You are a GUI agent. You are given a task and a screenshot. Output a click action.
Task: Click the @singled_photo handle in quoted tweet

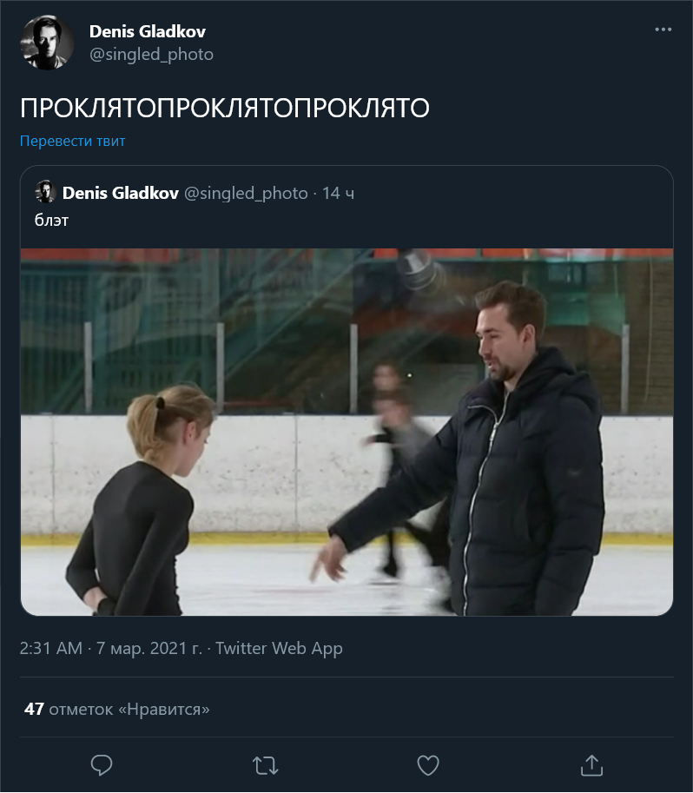(246, 193)
